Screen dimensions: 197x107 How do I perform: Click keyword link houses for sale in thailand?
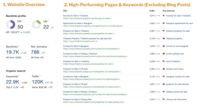[179, 16]
